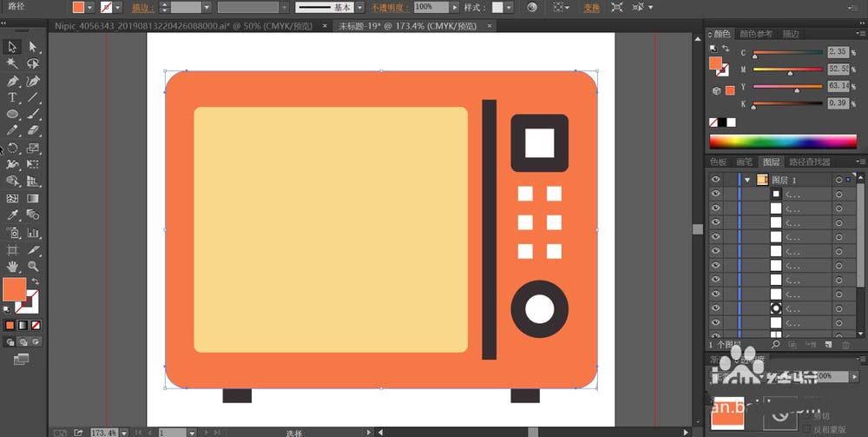Open the 颜色参考 panel tab

pyautogui.click(x=756, y=34)
